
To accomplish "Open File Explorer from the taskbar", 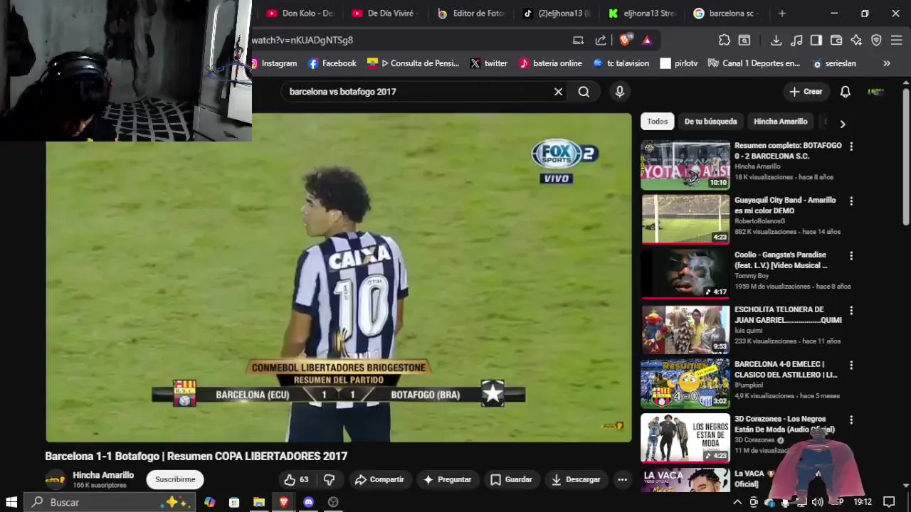I will click(x=259, y=502).
